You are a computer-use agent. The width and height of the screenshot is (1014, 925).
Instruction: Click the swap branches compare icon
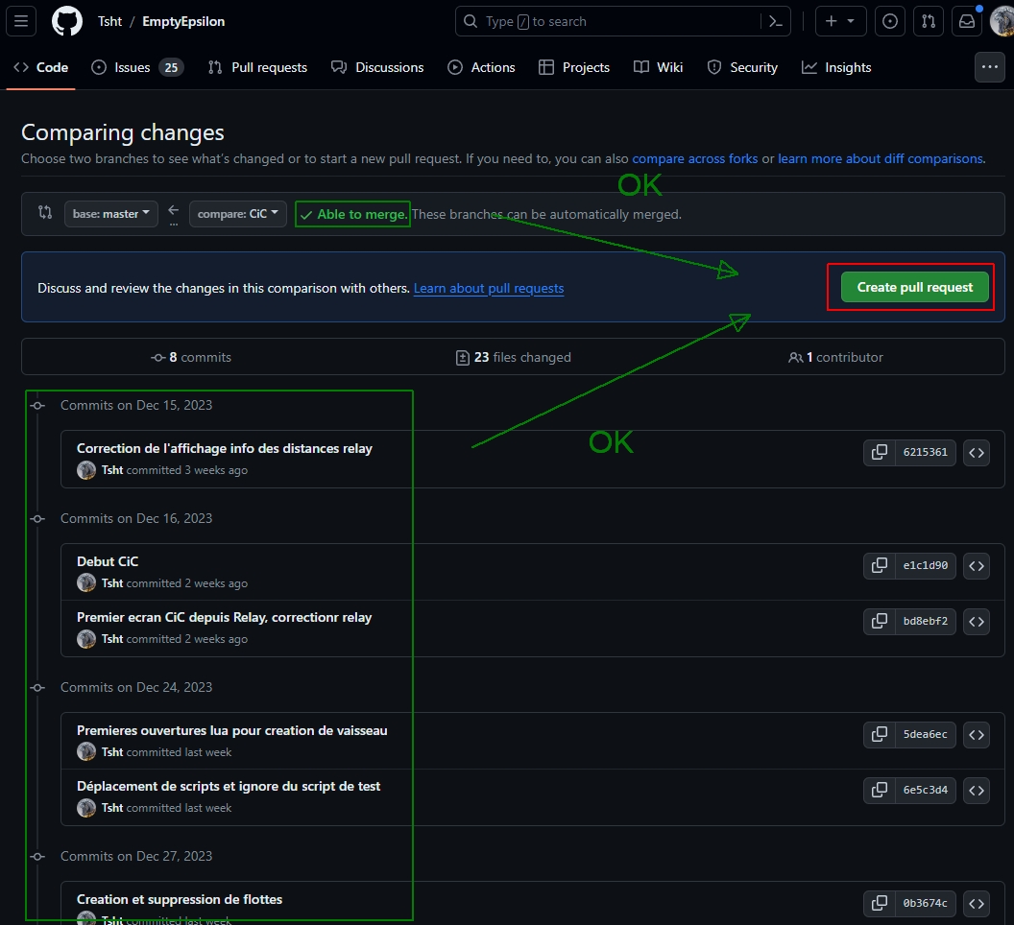45,213
